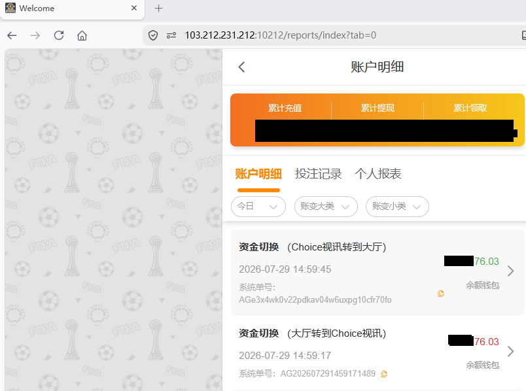Copy order number AG202607291459171489
Screen dimensions: 526x391
click(384, 374)
